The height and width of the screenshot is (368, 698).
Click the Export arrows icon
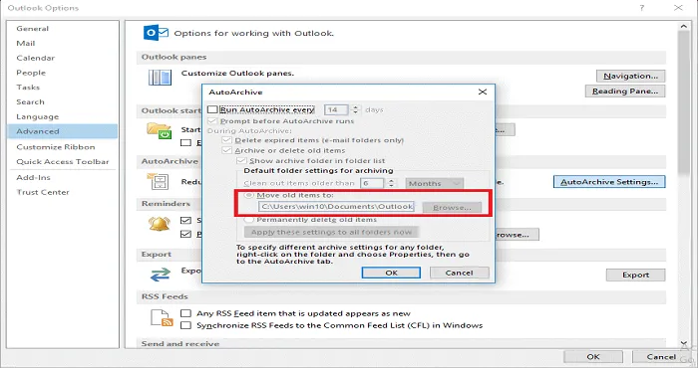pos(161,275)
